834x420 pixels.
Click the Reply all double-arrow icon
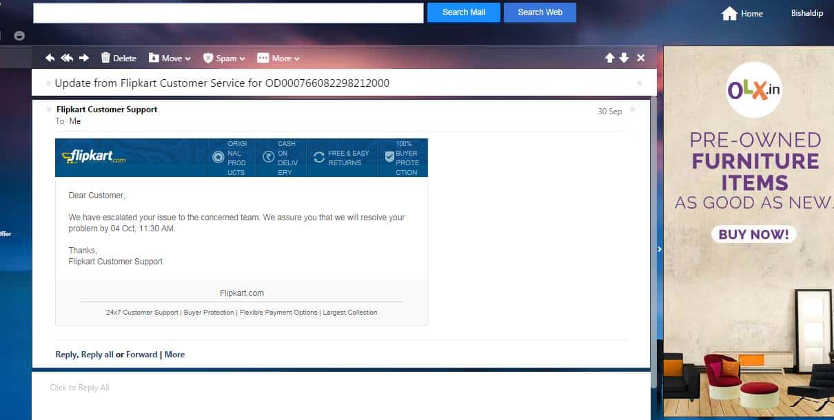coord(67,58)
